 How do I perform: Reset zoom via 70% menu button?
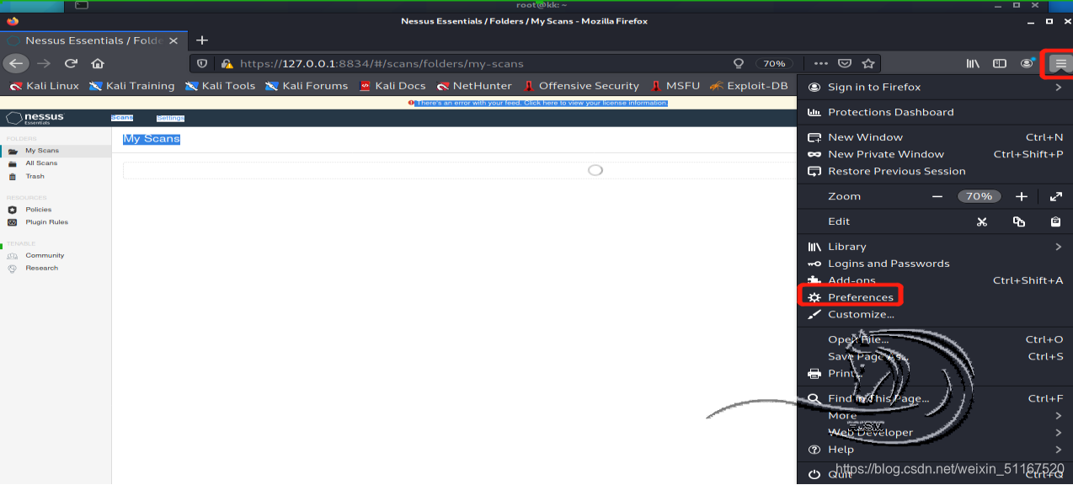coord(979,196)
